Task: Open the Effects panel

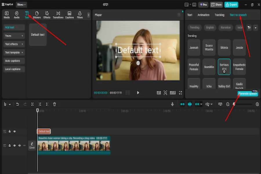Action: coord(47,15)
